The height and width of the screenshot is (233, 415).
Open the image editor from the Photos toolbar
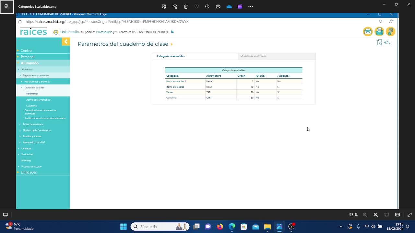[164, 6]
